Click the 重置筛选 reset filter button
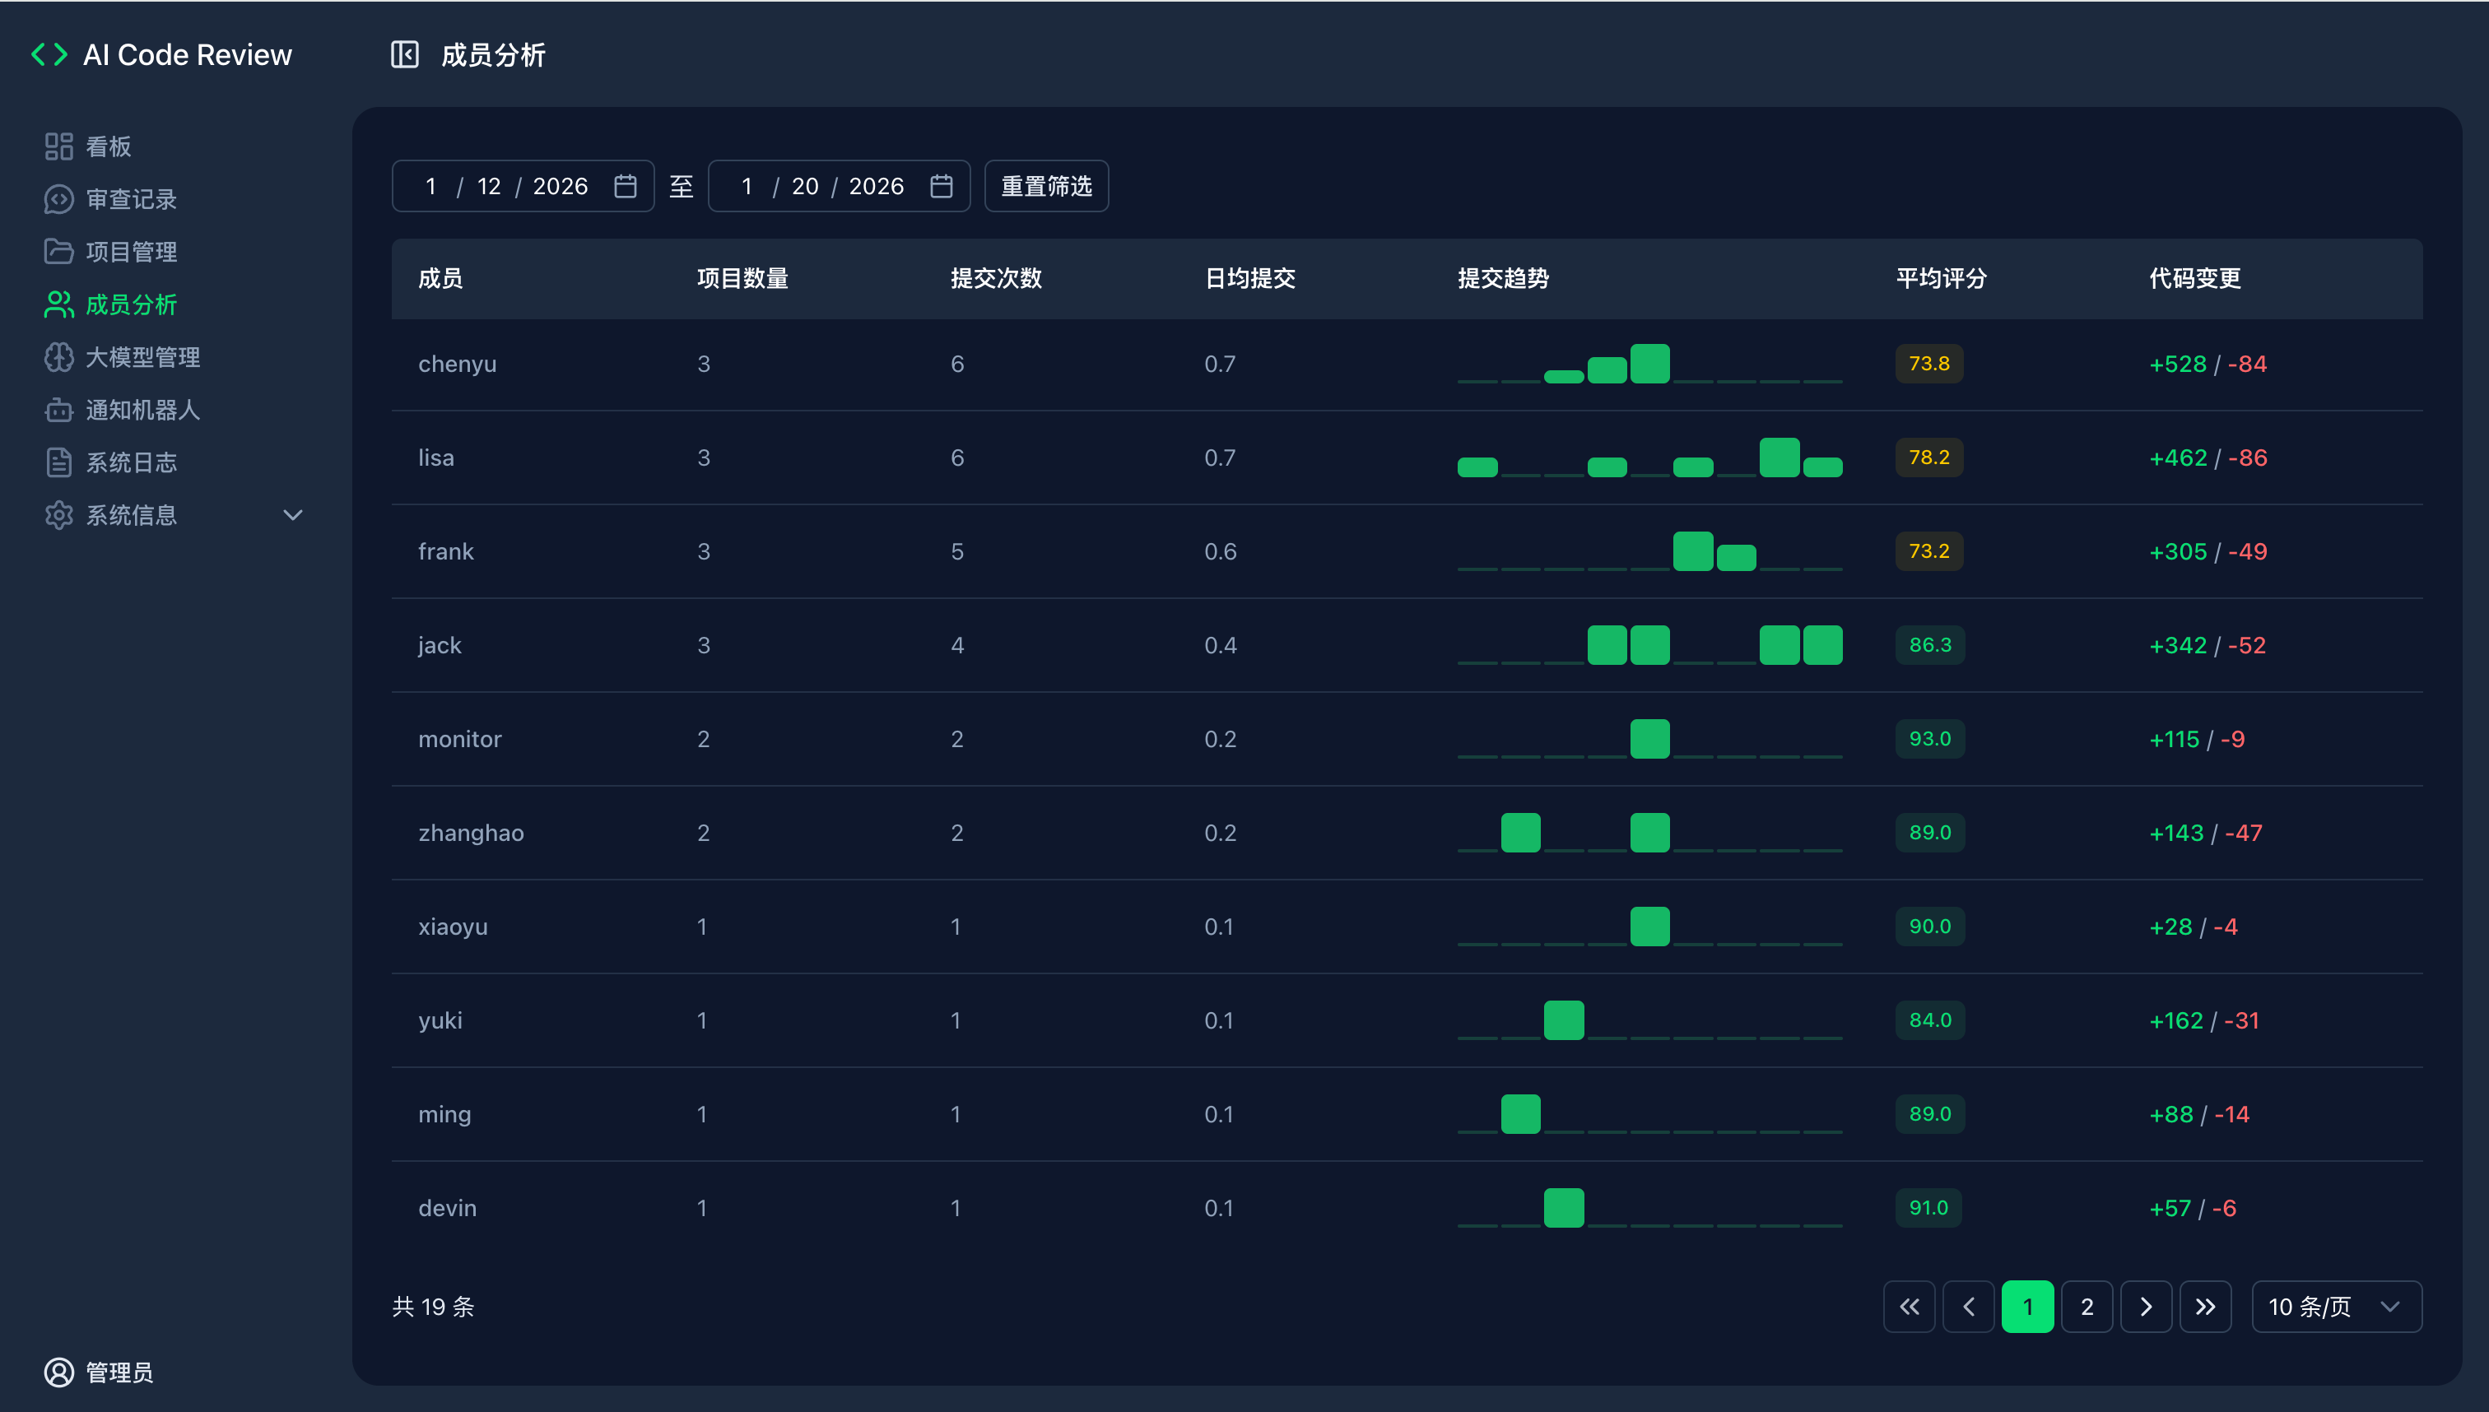Viewport: 2489px width, 1412px height. click(1045, 185)
